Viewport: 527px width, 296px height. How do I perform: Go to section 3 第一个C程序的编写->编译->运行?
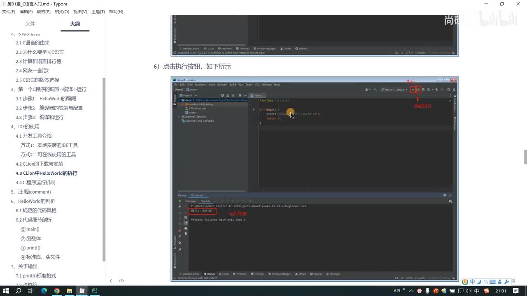pyautogui.click(x=49, y=89)
